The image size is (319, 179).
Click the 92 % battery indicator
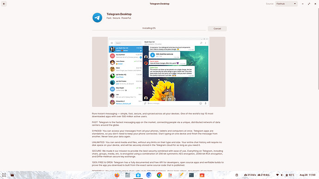coord(290,175)
